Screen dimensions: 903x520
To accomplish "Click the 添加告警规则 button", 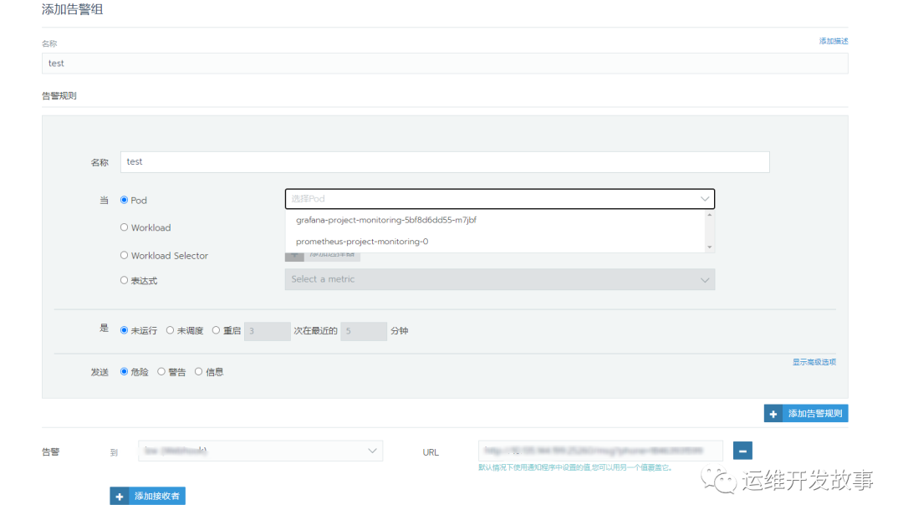I will pyautogui.click(x=806, y=414).
